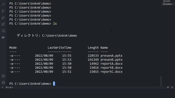This screenshot has height=98, width=175.
Task: Click time 15:55 of presenA.pptx
Action: (x=67, y=56)
